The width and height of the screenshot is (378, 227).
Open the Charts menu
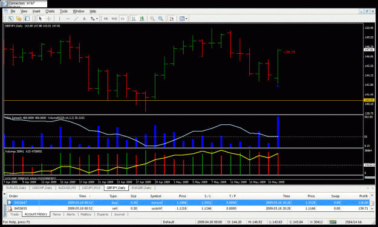(50, 11)
